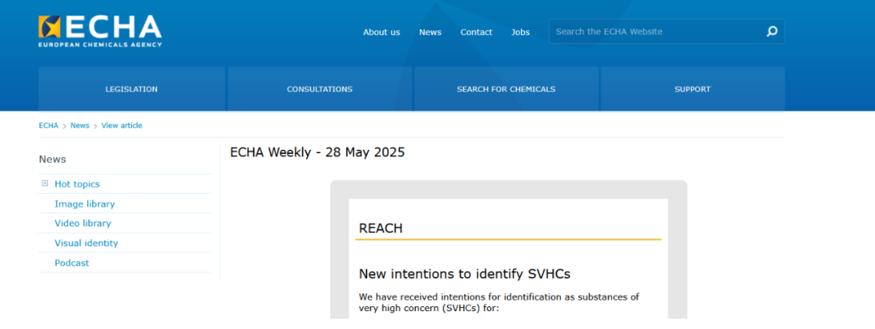
Task: Open the LEGISLATION menu
Action: [132, 89]
